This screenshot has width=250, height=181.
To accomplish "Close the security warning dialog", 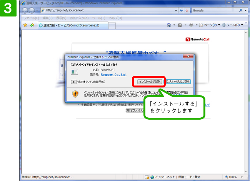I will [x=188, y=56].
